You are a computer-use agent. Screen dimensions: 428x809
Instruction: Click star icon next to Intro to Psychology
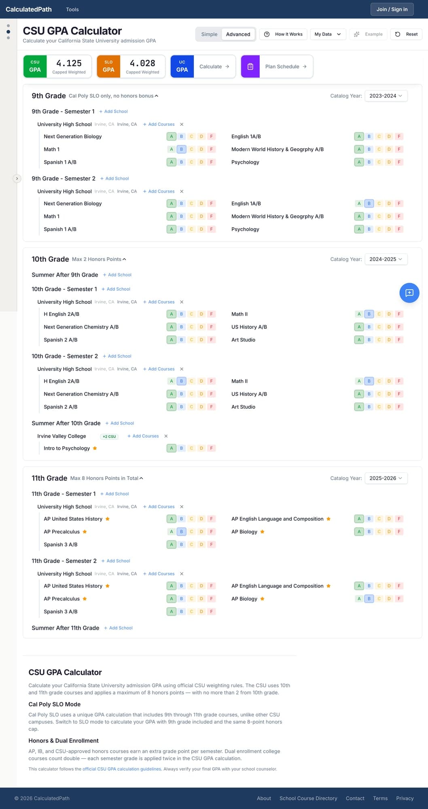95,448
